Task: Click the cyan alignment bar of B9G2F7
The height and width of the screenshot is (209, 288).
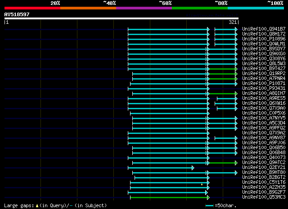Action: click(167, 193)
